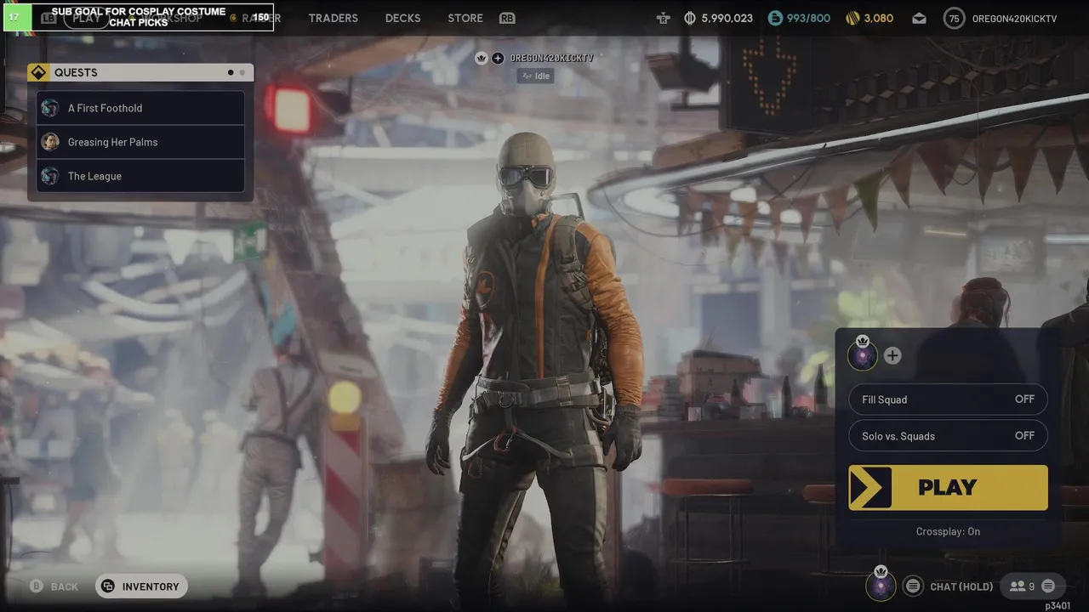Image resolution: width=1089 pixels, height=612 pixels.
Task: Click the plus icon beside the player nameplate
Action: pos(498,58)
